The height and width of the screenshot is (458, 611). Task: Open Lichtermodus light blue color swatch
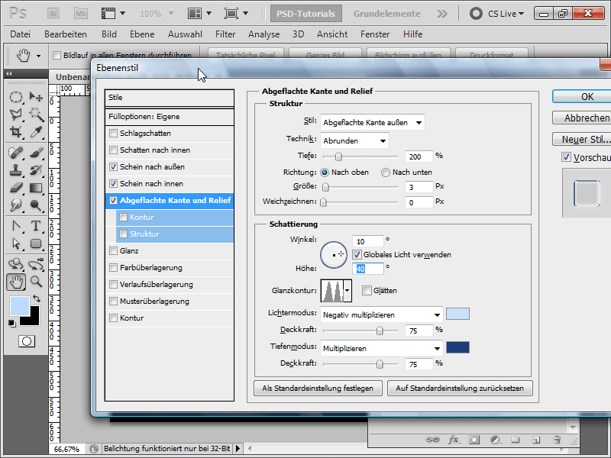pyautogui.click(x=457, y=314)
